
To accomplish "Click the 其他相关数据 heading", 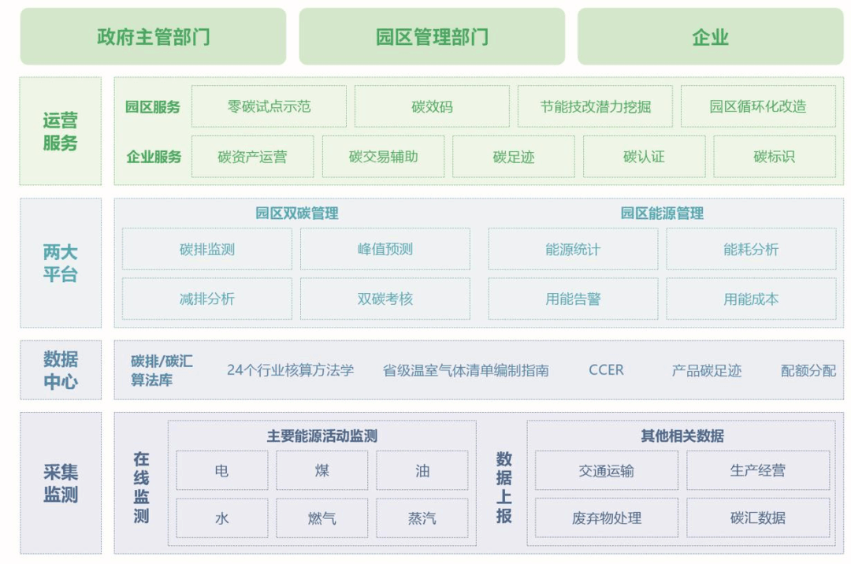I will 682,436.
